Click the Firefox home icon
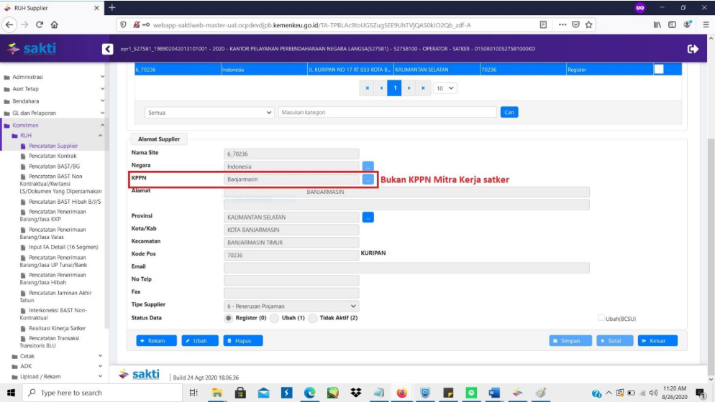This screenshot has width=715, height=402. [x=55, y=24]
